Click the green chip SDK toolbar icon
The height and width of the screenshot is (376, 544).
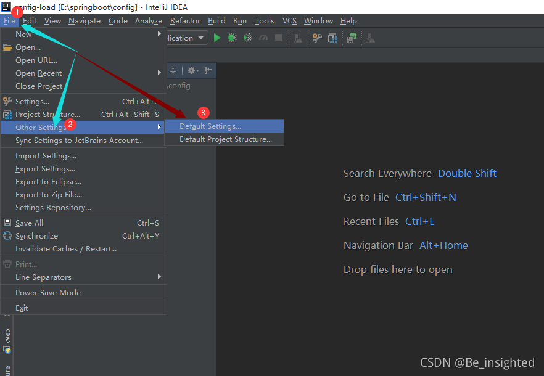[x=352, y=38]
